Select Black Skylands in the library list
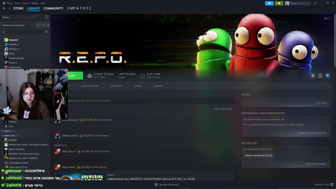The height and width of the screenshot is (189, 336). [17, 149]
